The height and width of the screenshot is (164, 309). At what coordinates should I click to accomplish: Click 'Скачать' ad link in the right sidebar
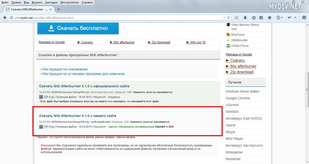pos(237,60)
